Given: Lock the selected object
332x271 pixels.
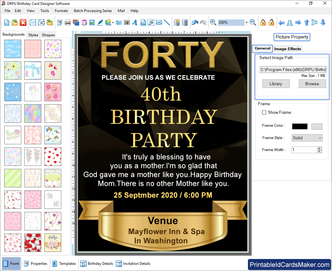Looking at the screenshot, I should click(x=263, y=22).
